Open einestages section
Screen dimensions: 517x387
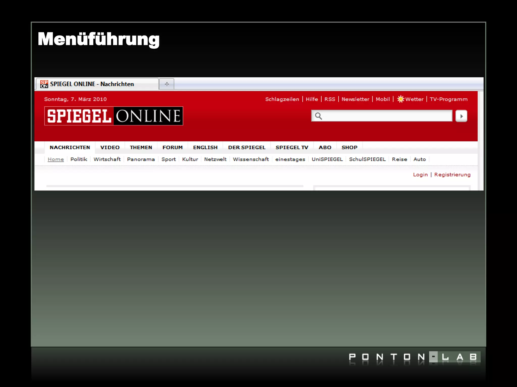[290, 159]
